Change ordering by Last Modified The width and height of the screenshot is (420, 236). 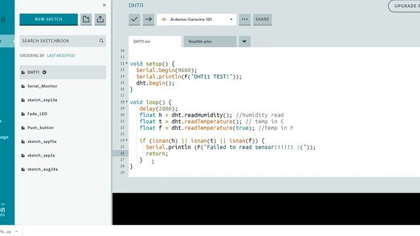click(61, 56)
